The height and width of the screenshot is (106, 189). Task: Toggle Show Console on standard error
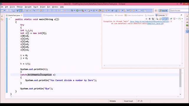(167, 19)
